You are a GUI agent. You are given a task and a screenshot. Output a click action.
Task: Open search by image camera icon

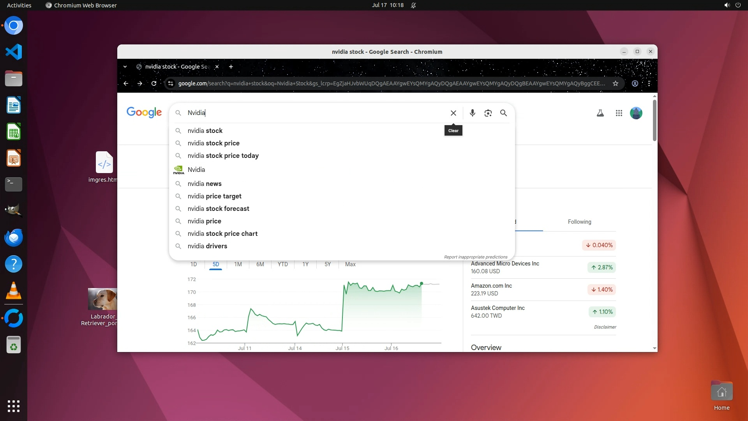coord(488,113)
